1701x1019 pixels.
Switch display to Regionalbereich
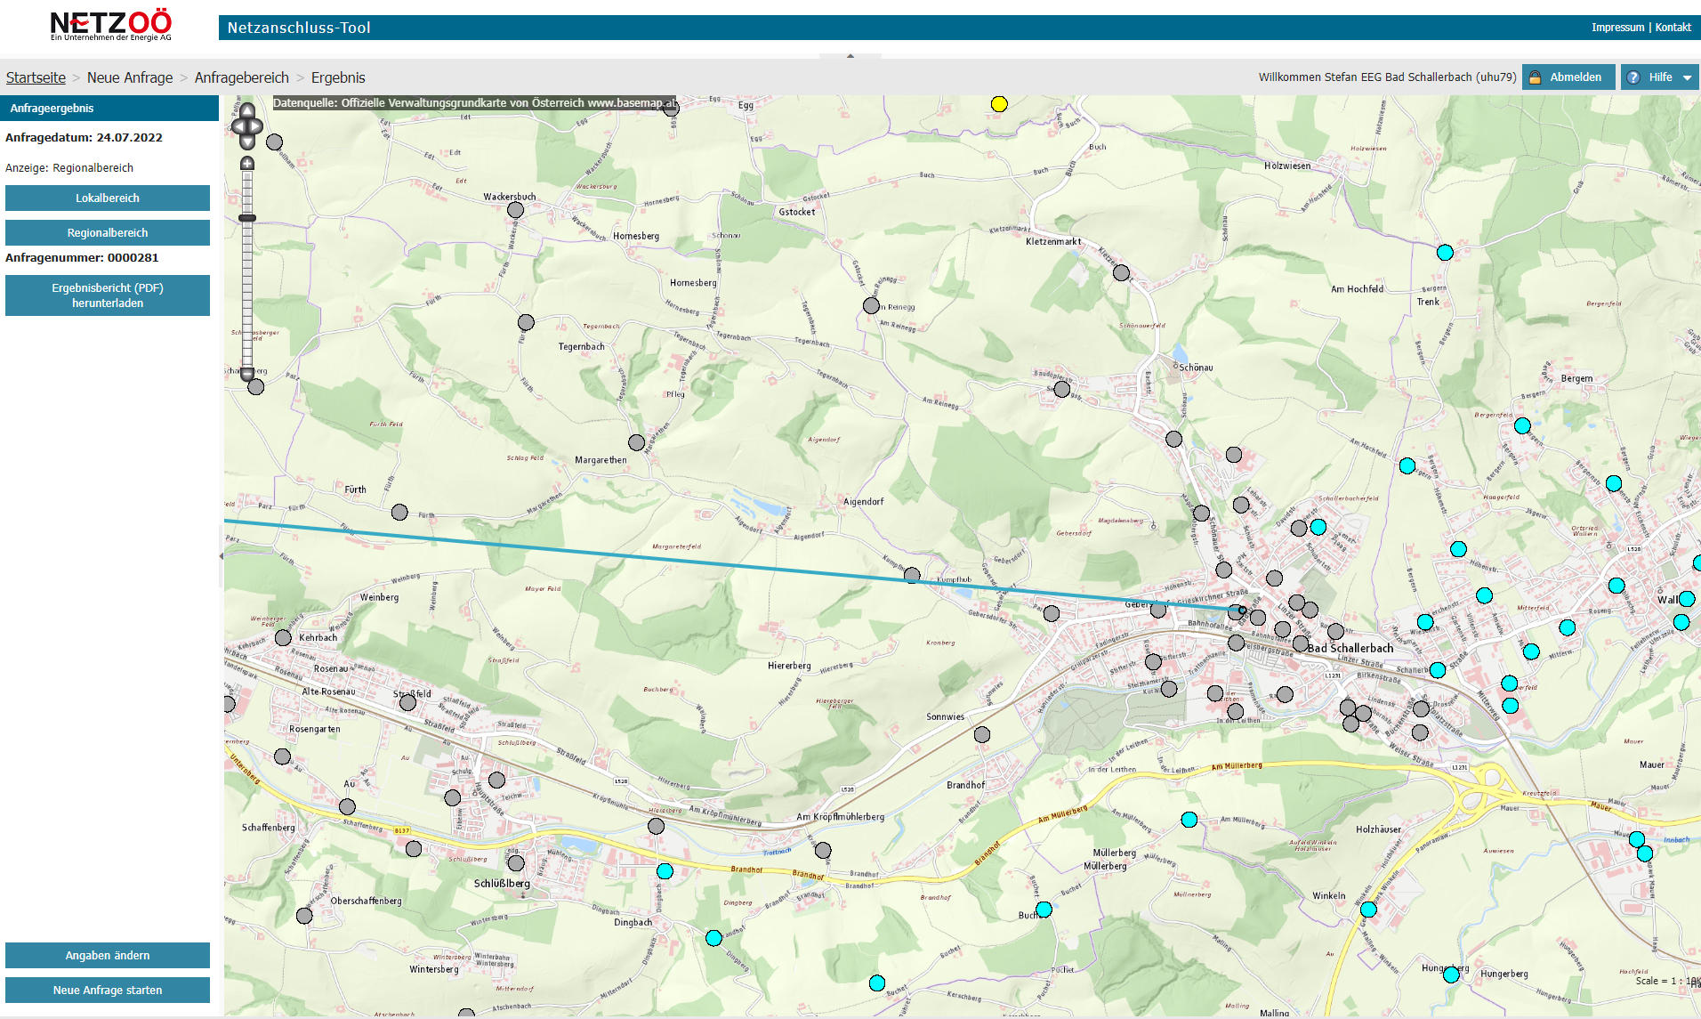click(108, 233)
